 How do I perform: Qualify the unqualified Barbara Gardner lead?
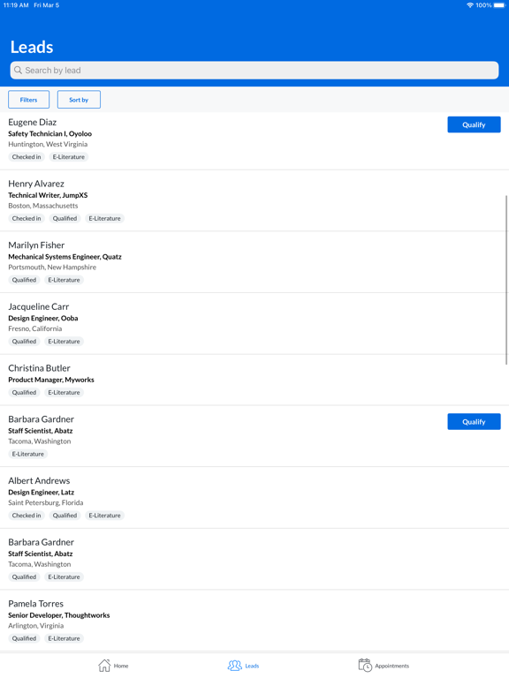pos(474,422)
